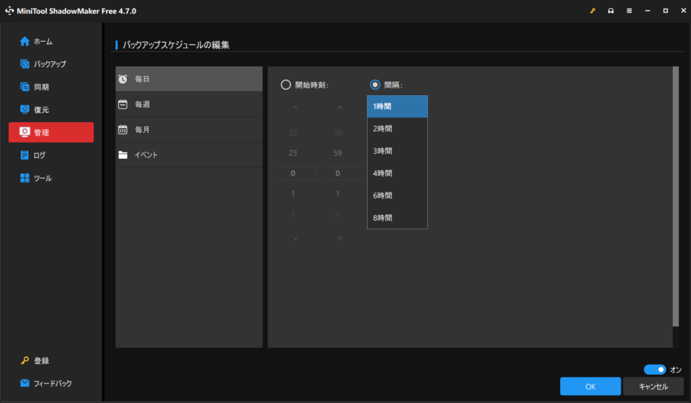Click the キャンセル cancel button
The image size is (691, 403).
point(653,387)
